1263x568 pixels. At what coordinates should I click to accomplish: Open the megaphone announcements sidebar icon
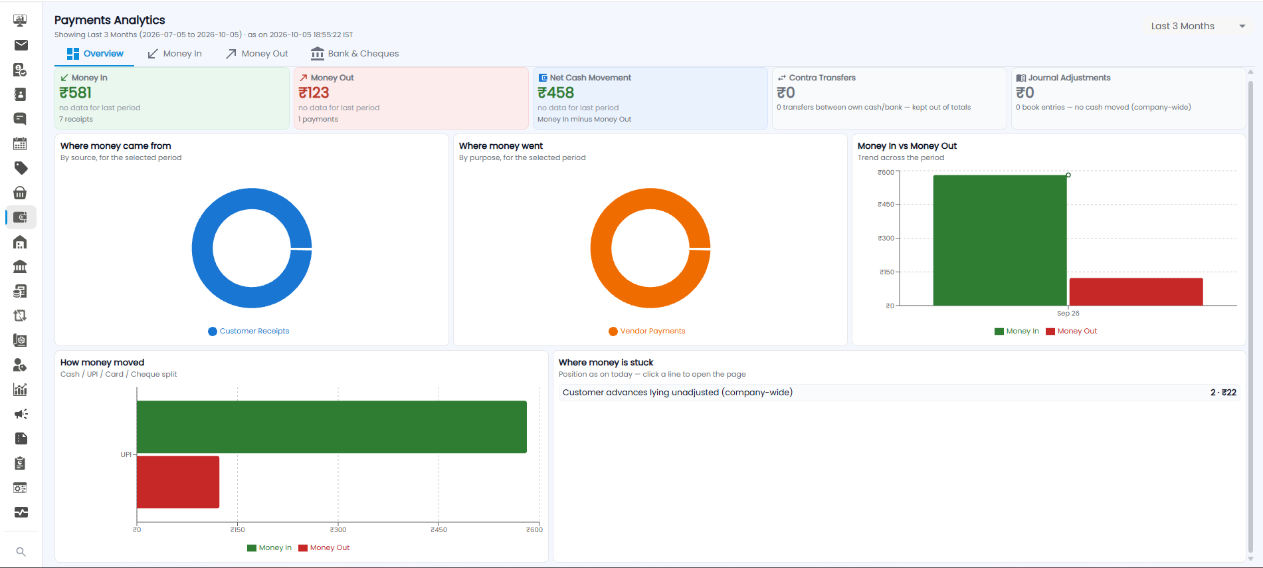click(x=21, y=414)
